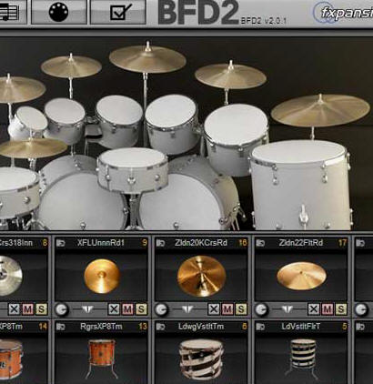The height and width of the screenshot is (384, 373).
Task: Click load icon on Zldn22FltRd slot
Action: click(260, 243)
